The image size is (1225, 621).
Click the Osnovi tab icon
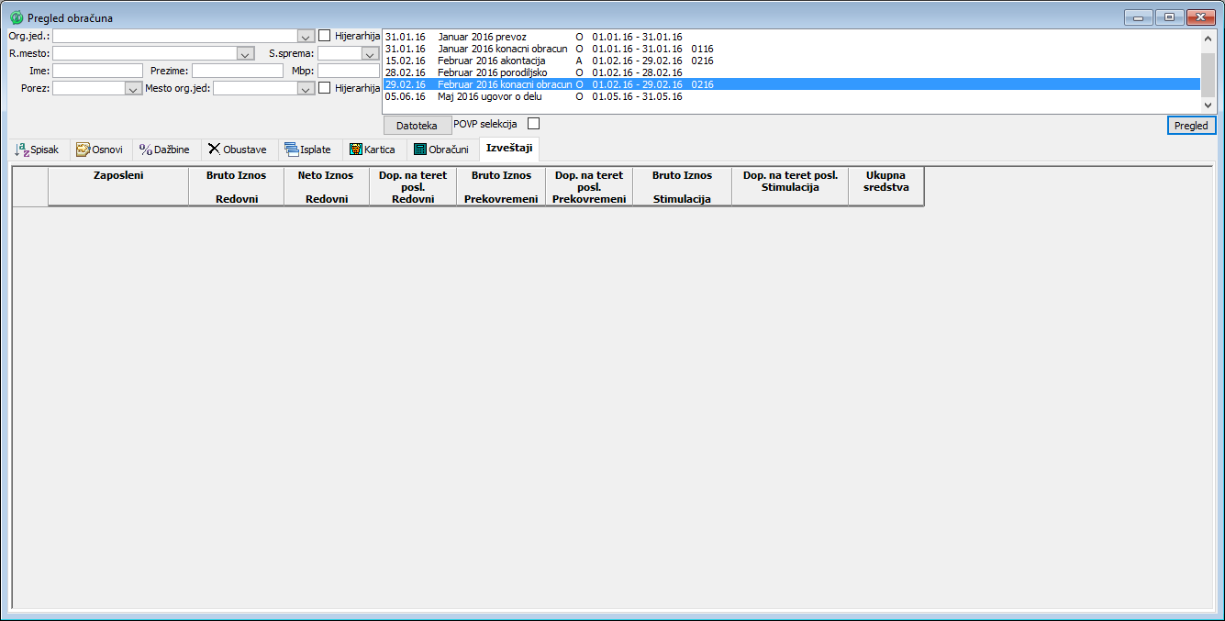tap(83, 150)
